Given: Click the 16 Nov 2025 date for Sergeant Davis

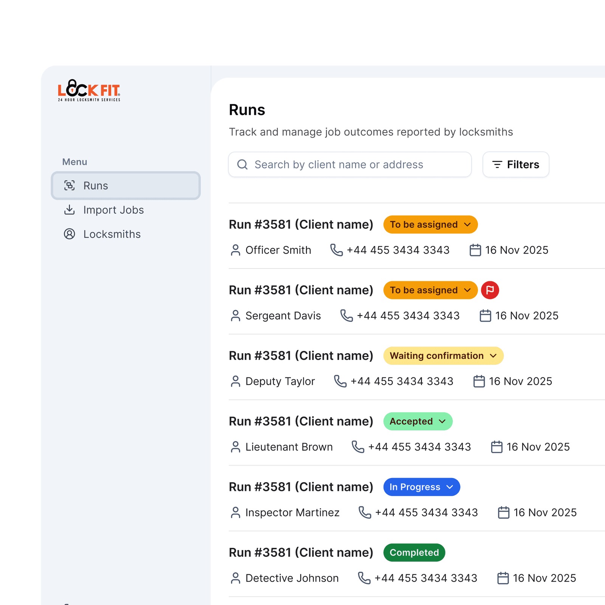Looking at the screenshot, I should [x=527, y=316].
